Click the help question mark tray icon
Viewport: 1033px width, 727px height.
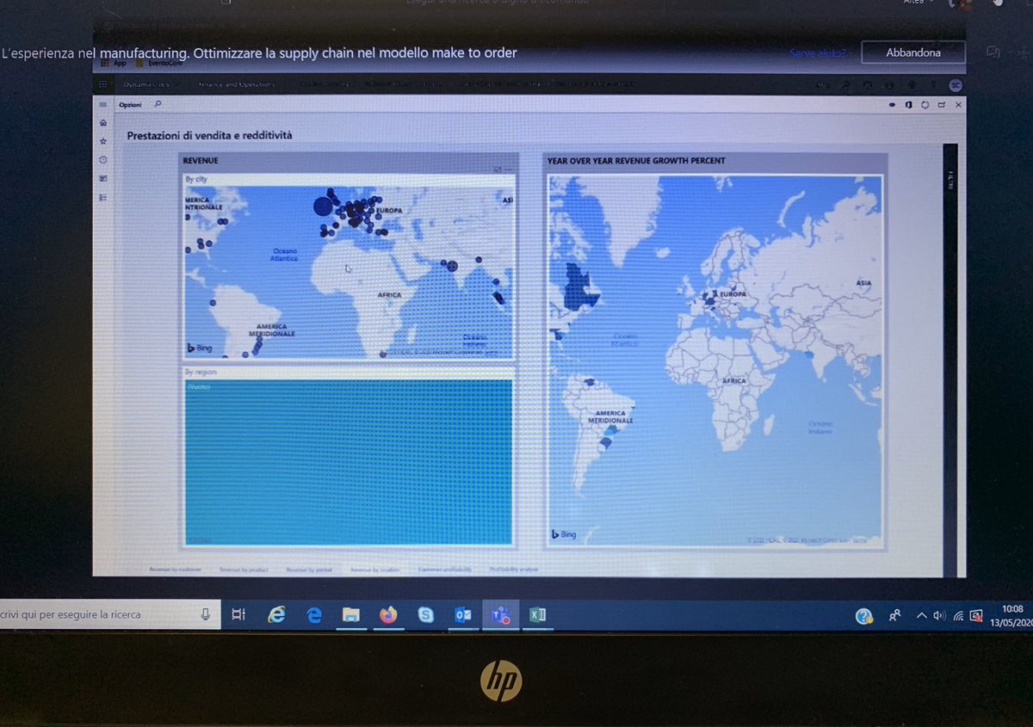click(864, 615)
